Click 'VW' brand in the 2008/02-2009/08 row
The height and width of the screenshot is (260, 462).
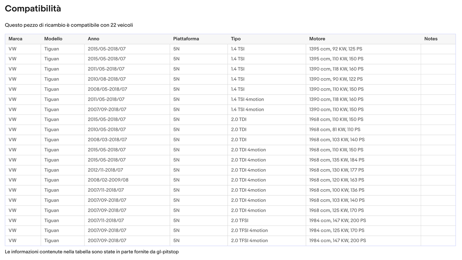pyautogui.click(x=12, y=180)
